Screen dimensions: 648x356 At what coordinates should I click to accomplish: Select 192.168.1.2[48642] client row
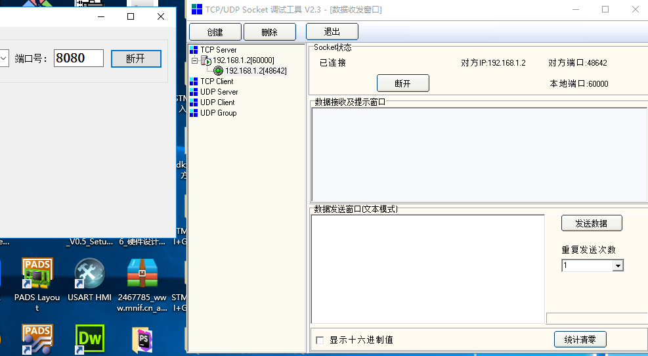point(256,71)
